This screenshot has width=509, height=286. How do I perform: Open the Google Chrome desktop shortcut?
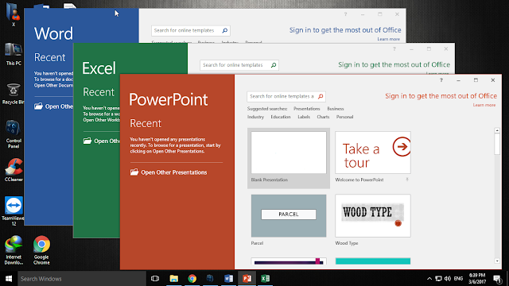coord(41,250)
